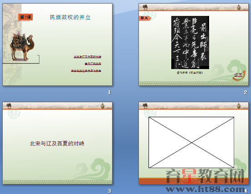Click the camel icon in slide 2 header
This screenshot has width=251, height=194.
145,7
